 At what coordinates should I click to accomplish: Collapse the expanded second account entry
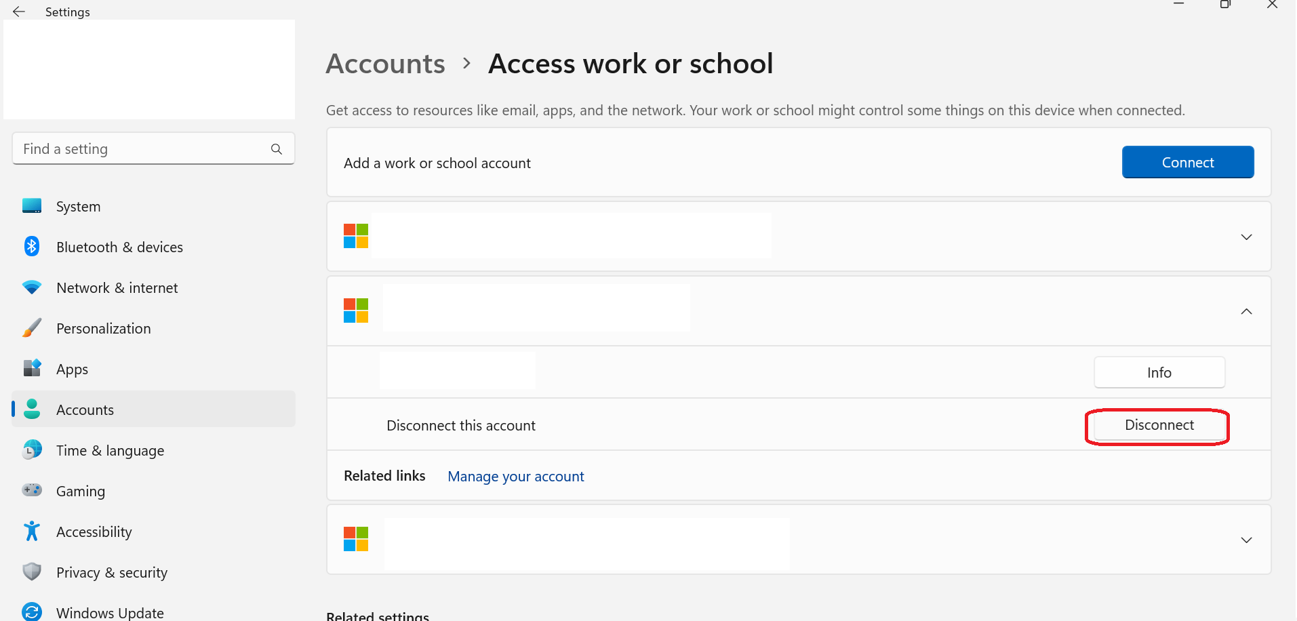[x=1246, y=311]
